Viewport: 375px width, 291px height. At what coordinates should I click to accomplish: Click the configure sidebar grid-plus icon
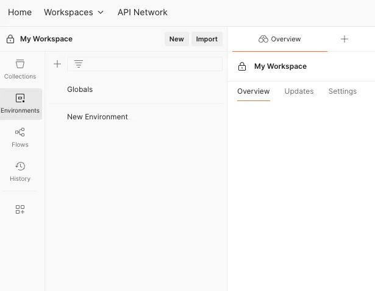[20, 209]
